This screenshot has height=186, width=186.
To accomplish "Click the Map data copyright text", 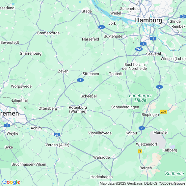I will pos(143,183).
